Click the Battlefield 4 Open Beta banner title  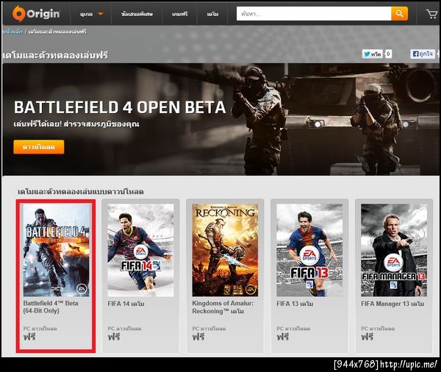point(120,107)
